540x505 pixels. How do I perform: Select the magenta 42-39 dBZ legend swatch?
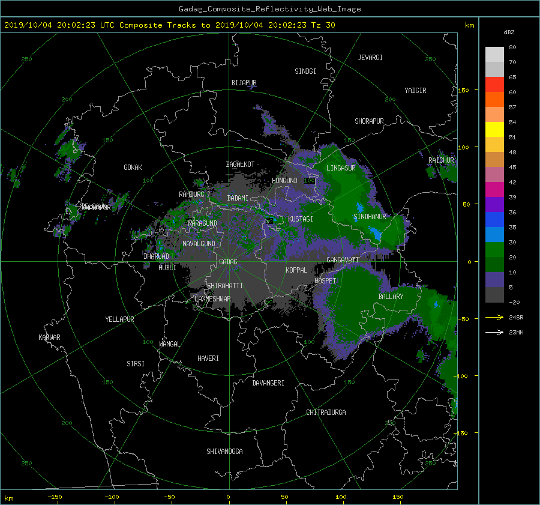(x=494, y=190)
